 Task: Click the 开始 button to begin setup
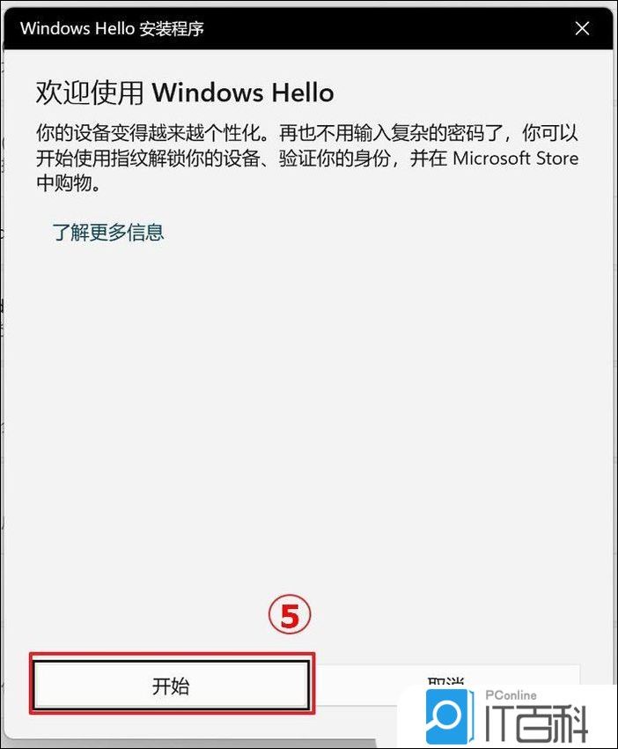171,685
